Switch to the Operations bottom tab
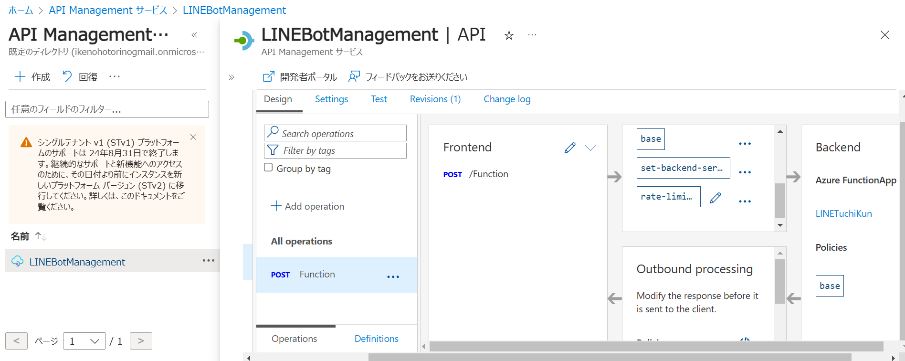Image resolution: width=905 pixels, height=361 pixels. tap(295, 339)
